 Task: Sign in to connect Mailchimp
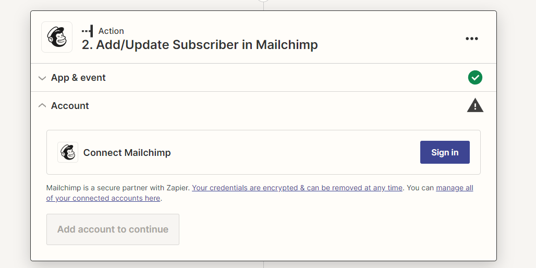coord(445,152)
